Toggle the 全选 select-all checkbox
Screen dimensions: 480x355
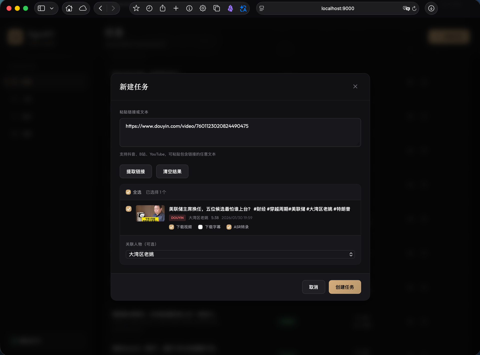(x=128, y=192)
